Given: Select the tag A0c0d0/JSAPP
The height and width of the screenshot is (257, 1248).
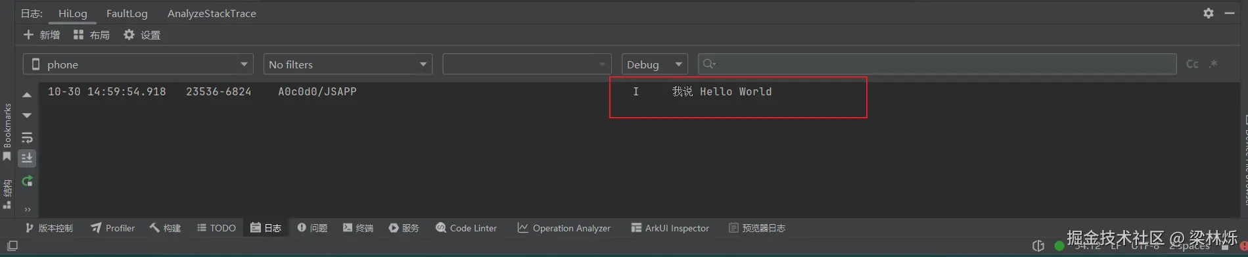Looking at the screenshot, I should [x=317, y=91].
